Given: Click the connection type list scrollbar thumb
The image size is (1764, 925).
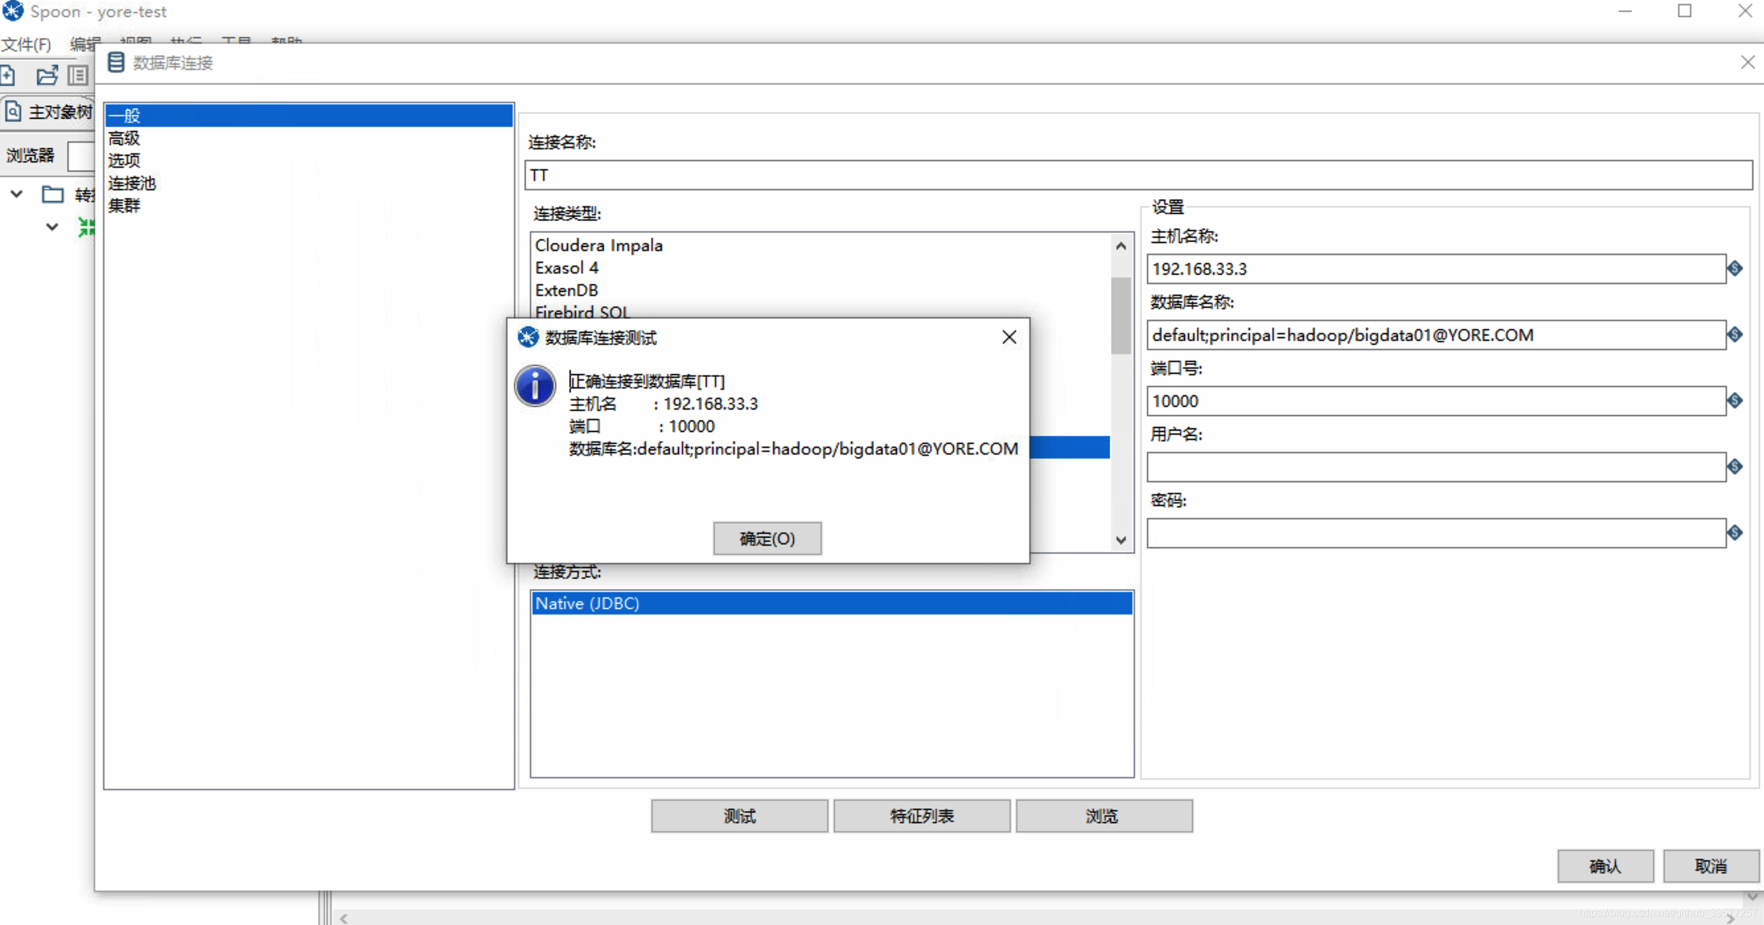Looking at the screenshot, I should (x=1121, y=315).
